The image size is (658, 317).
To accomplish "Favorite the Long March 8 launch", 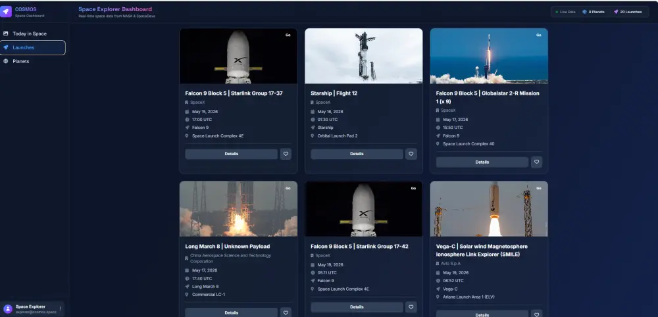I will click(x=286, y=313).
